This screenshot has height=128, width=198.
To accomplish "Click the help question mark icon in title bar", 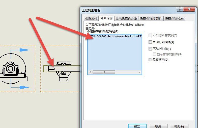I will point(180,9).
